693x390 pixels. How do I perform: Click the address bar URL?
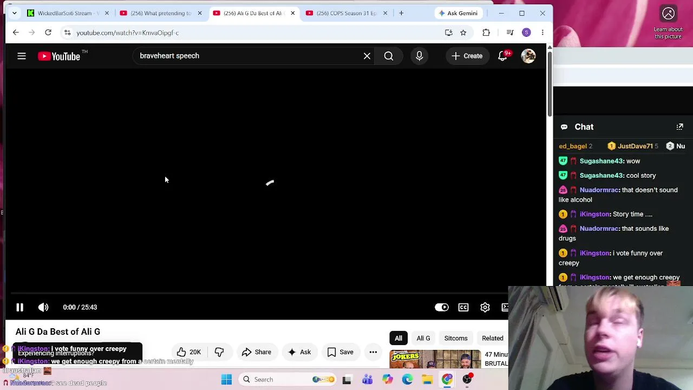(x=128, y=32)
